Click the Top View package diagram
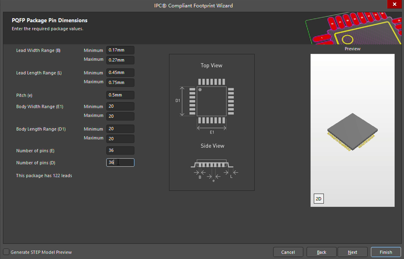 (212, 105)
